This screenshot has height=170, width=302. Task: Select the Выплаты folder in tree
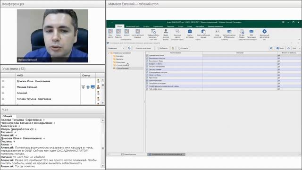pos(119,59)
